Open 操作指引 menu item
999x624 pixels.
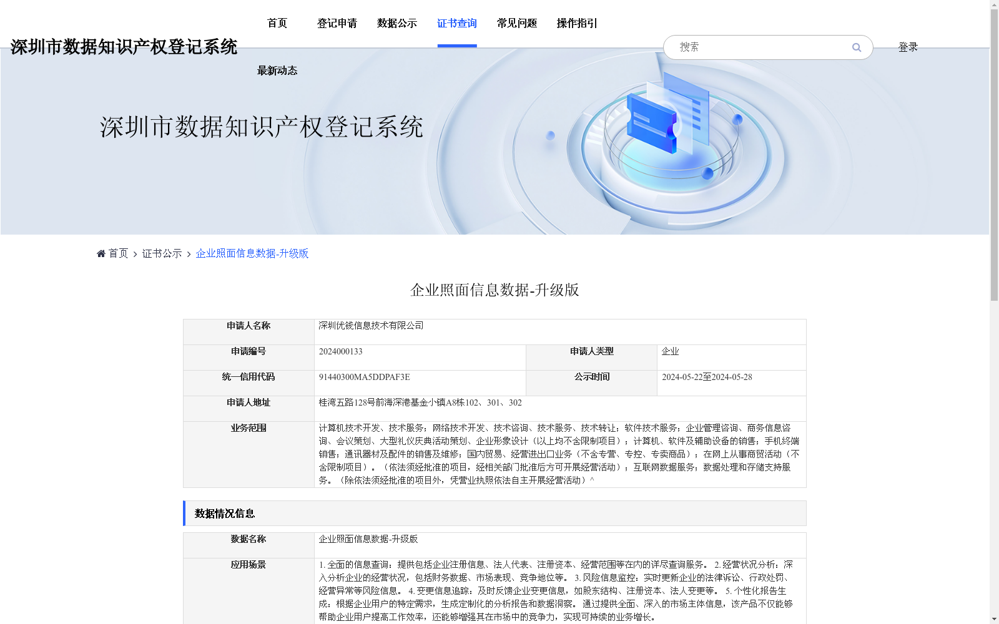[577, 23]
